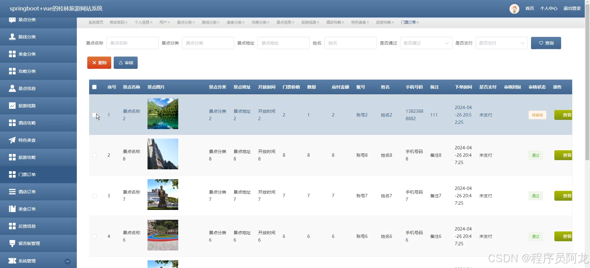The height and width of the screenshot is (268, 590).
Task: Click the 特色美食 paper plane icon
Action: [12, 140]
